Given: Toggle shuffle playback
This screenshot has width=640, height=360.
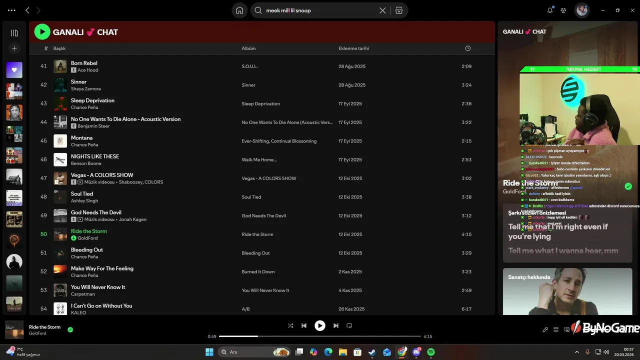Looking at the screenshot, I should coord(290,325).
